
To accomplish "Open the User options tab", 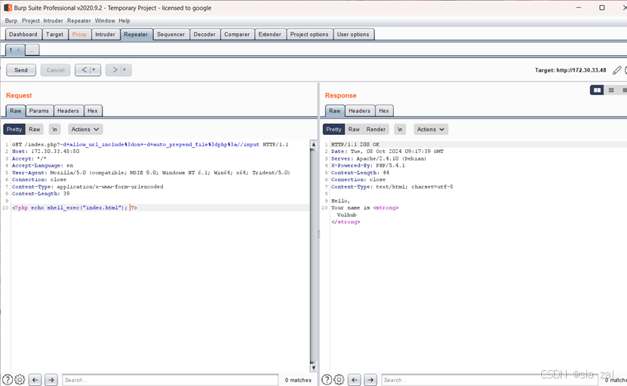I will tap(353, 35).
